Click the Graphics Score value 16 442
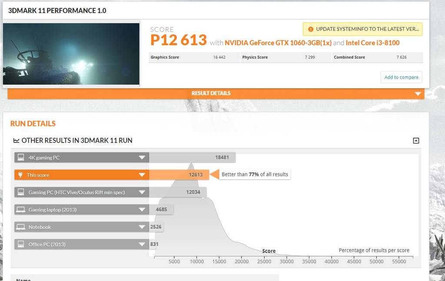This screenshot has height=281, width=445. click(219, 57)
